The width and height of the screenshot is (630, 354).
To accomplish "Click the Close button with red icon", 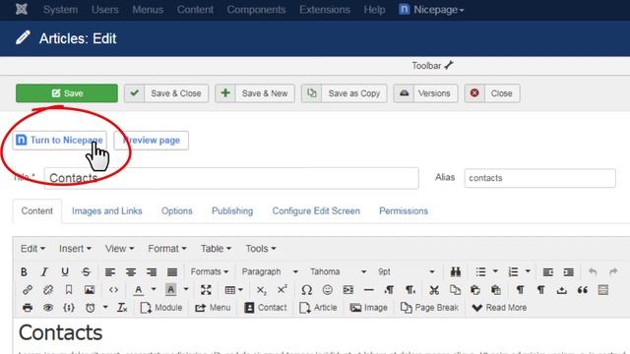I will pyautogui.click(x=492, y=93).
